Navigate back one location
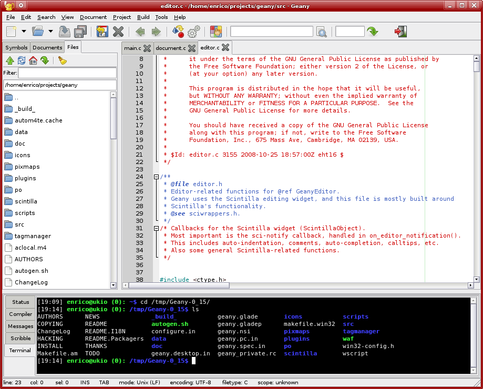The image size is (483, 389). [x=140, y=32]
